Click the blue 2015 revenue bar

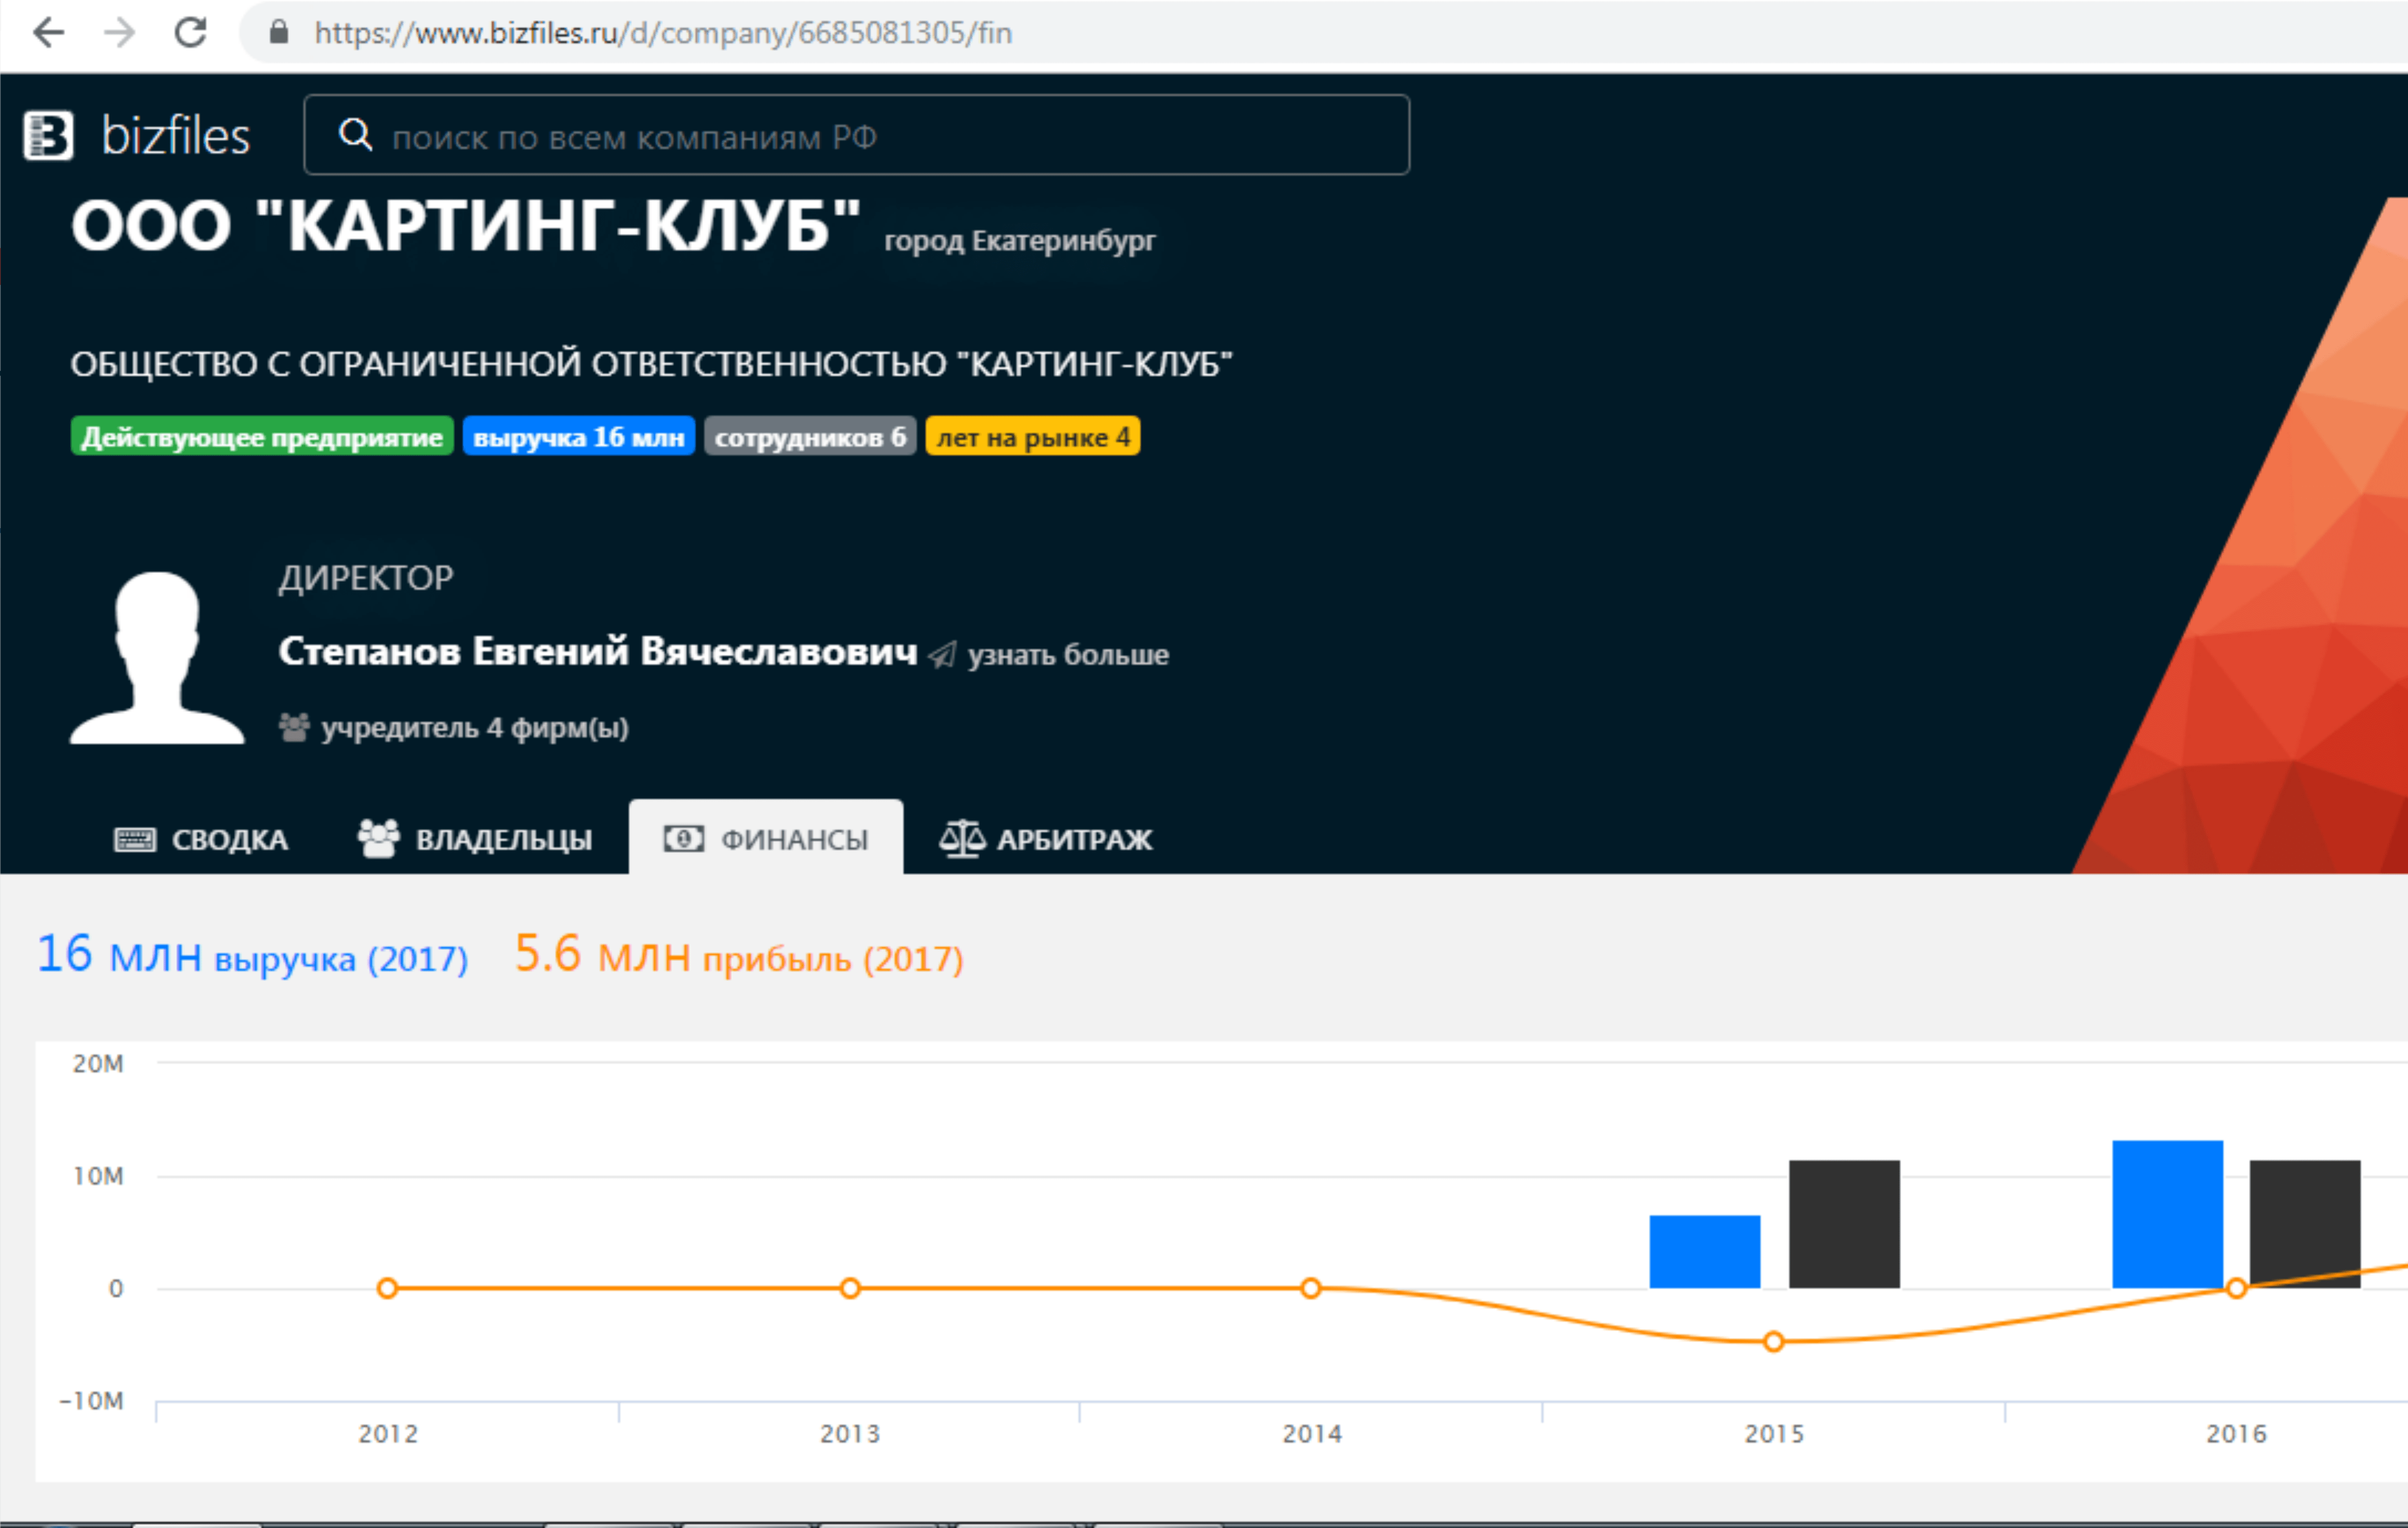click(1705, 1252)
